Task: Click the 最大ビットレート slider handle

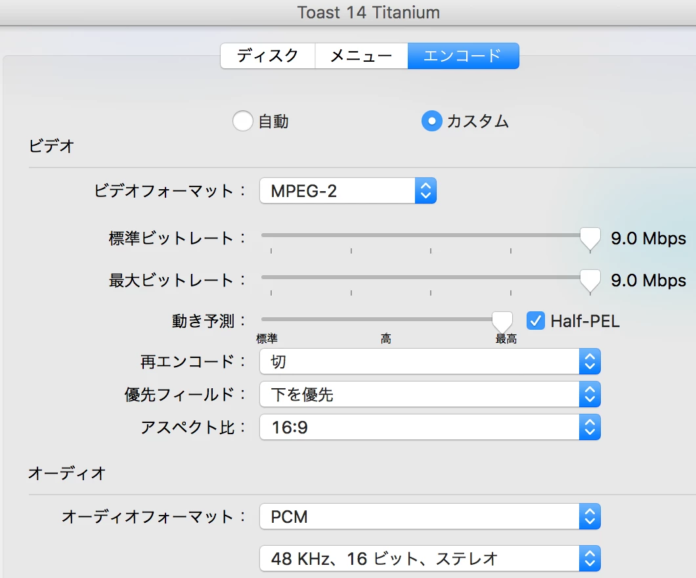Action: point(590,280)
